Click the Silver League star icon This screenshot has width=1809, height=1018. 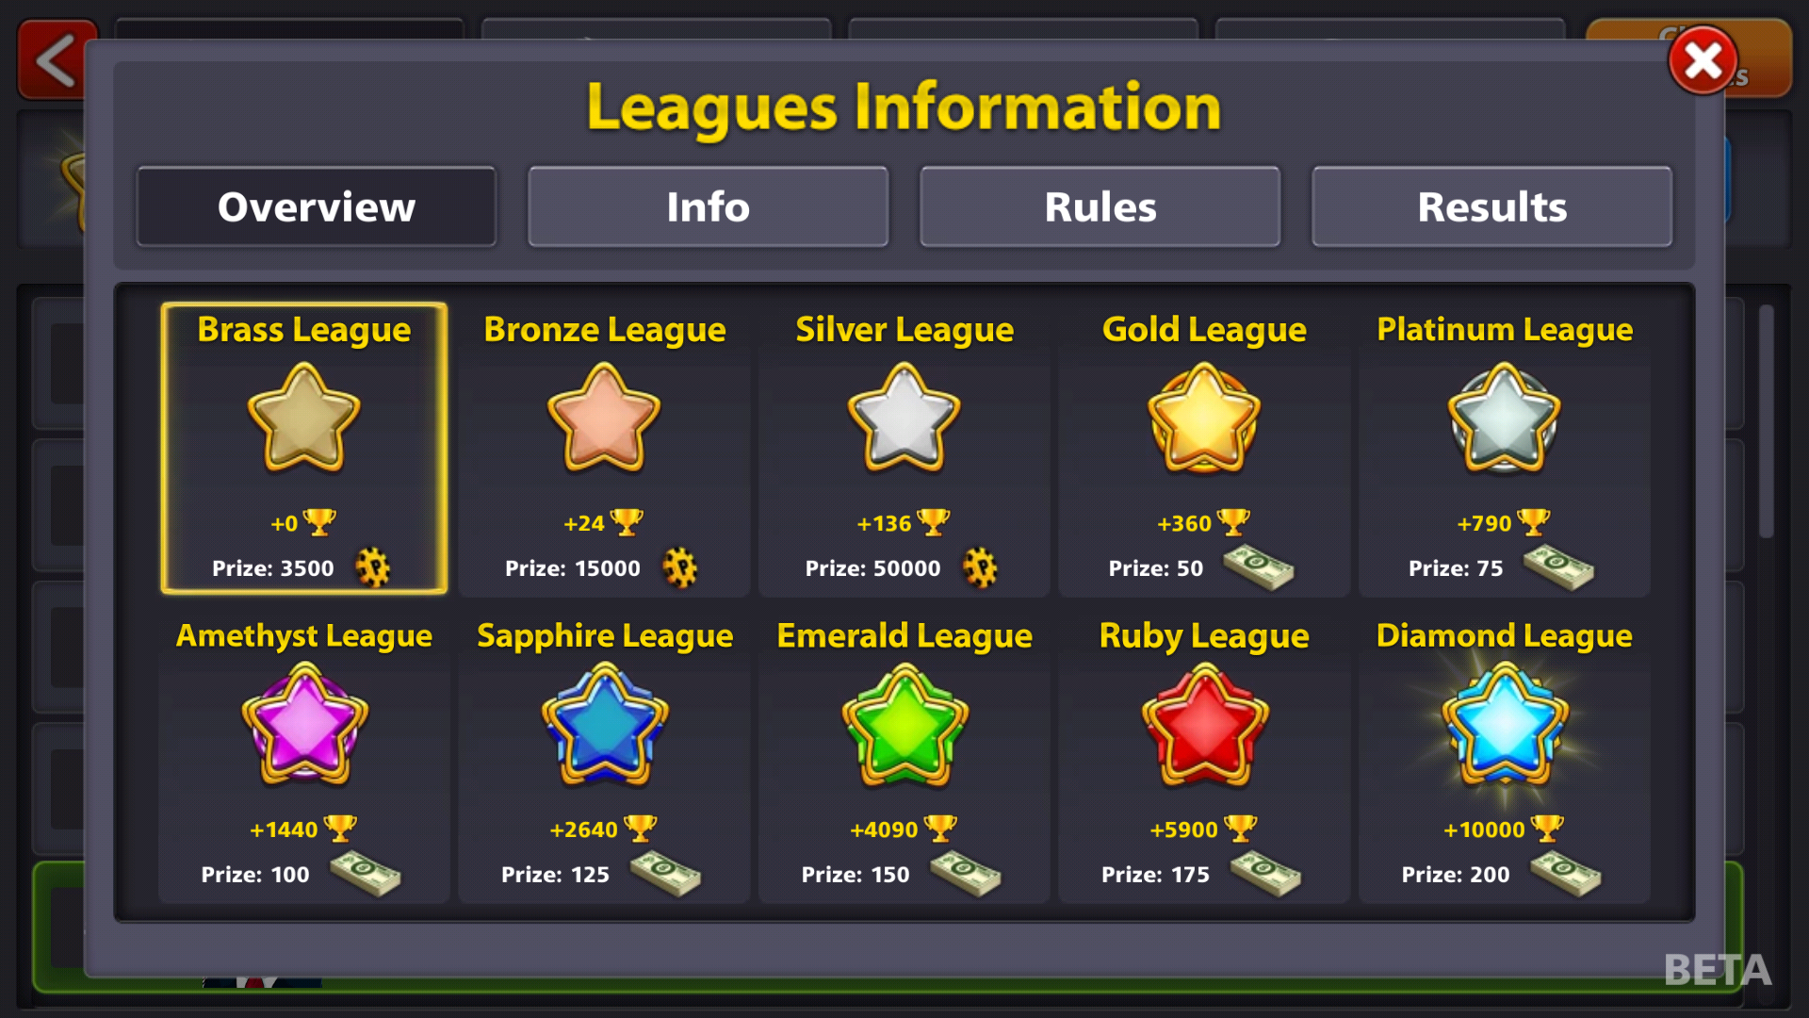click(x=904, y=418)
